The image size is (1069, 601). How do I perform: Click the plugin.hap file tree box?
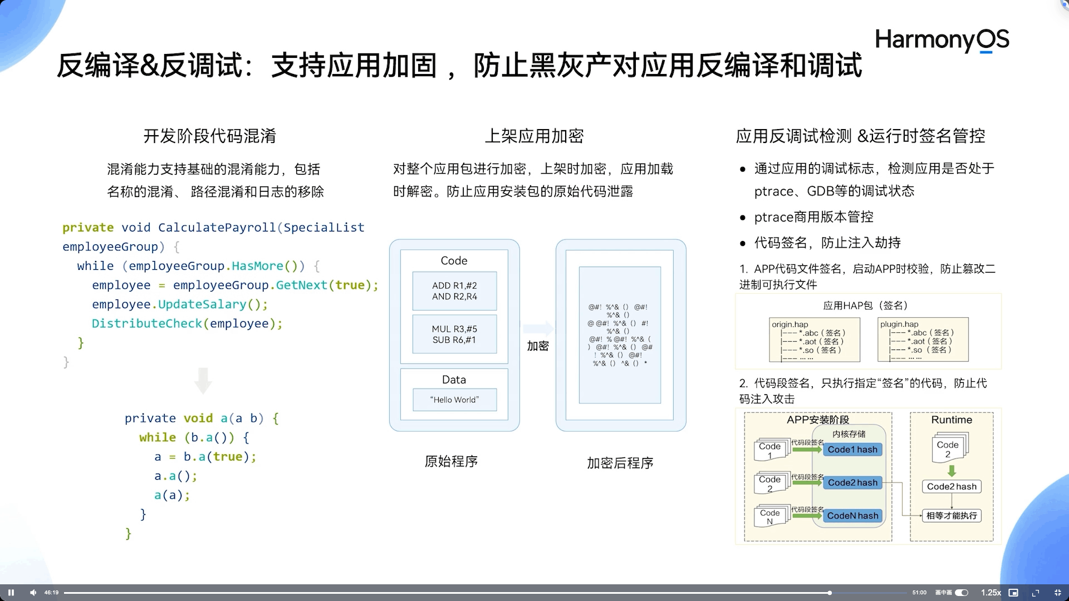923,339
